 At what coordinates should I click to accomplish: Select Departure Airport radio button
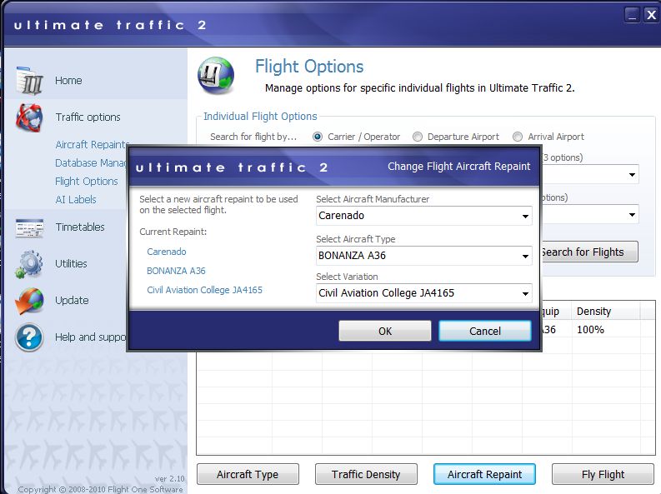pos(418,137)
